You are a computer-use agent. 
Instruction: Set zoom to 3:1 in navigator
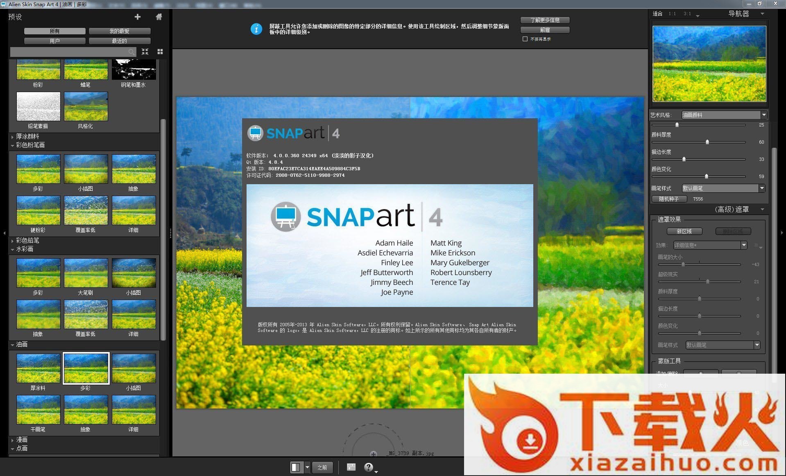(x=687, y=14)
